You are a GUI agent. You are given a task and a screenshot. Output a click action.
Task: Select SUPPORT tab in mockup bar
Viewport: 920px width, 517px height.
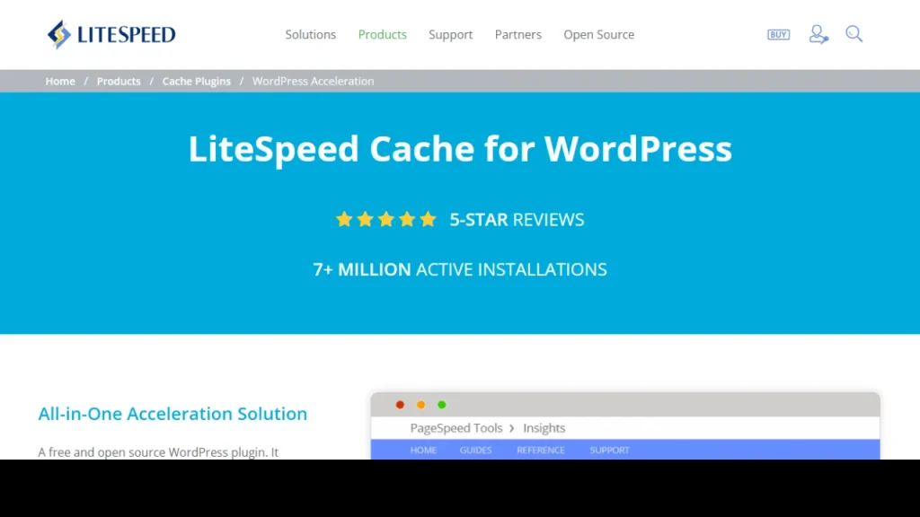tap(609, 451)
